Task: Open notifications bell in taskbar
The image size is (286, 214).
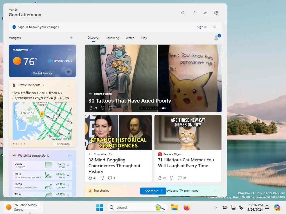Action: pos(267,207)
